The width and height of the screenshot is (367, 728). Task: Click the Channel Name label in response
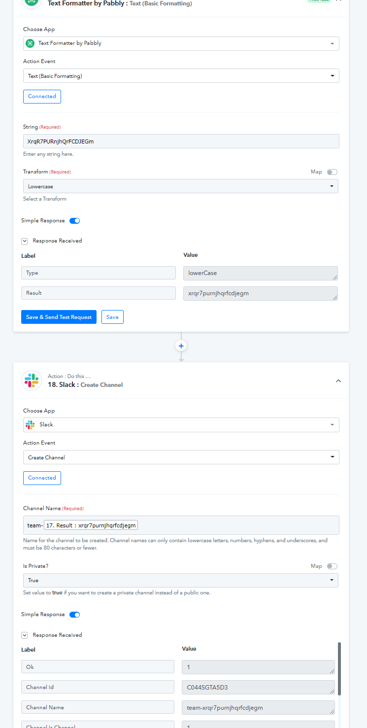(x=98, y=707)
